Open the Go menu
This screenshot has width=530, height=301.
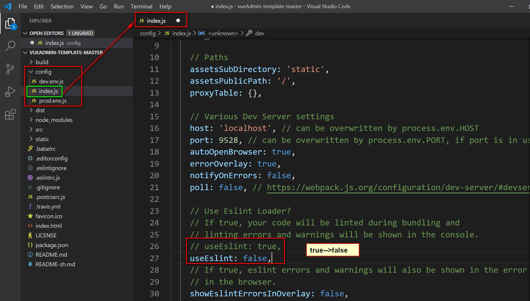103,6
